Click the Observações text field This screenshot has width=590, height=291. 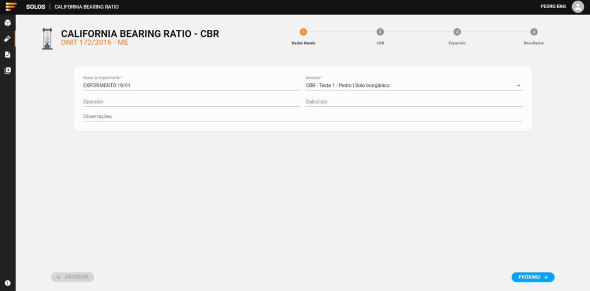pyautogui.click(x=302, y=116)
